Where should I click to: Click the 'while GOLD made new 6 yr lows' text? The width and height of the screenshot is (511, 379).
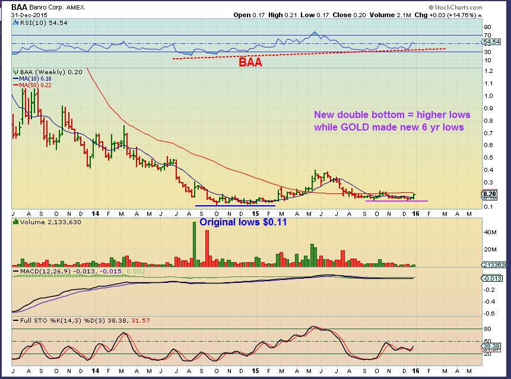[x=389, y=127]
